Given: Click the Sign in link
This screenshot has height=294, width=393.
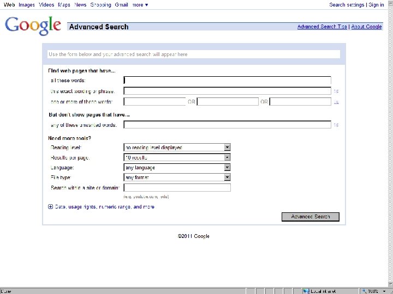Looking at the screenshot, I should [376, 5].
